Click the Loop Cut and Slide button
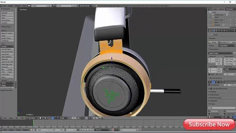236x133 pixels. click(x=7, y=62)
